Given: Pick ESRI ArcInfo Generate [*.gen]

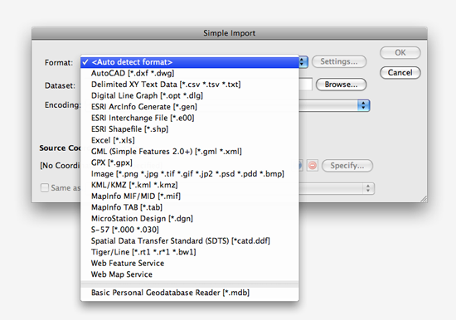Looking at the screenshot, I should [x=190, y=107].
